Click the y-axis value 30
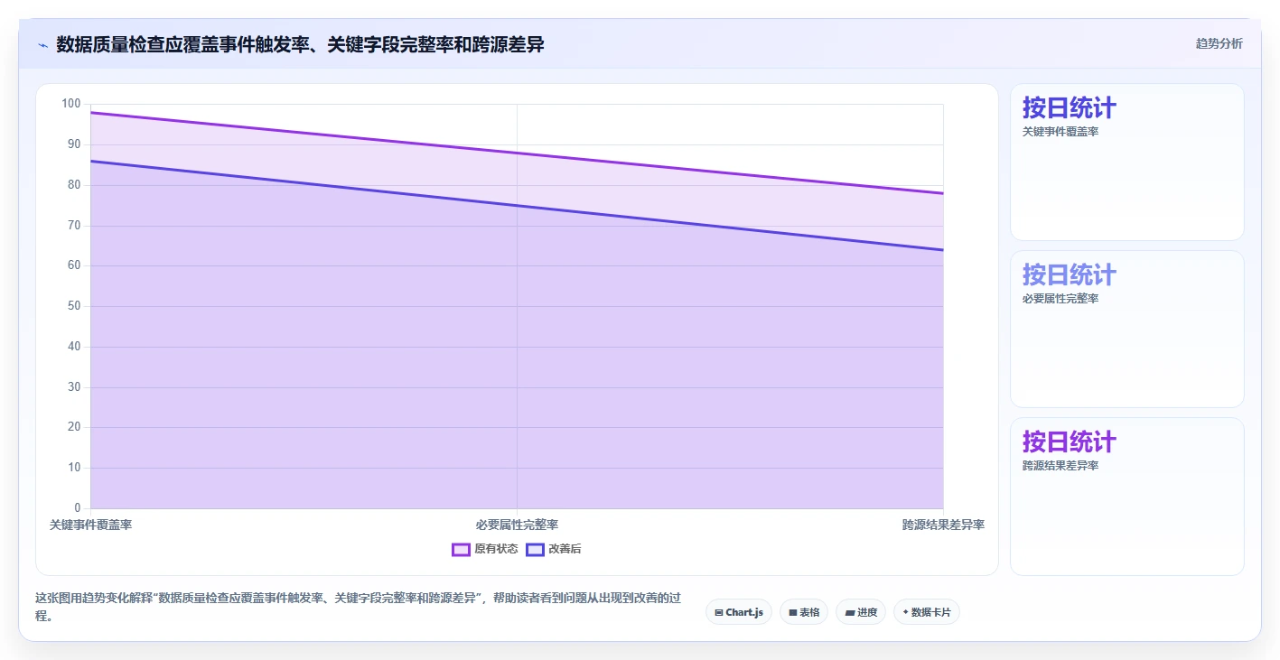This screenshot has height=660, width=1280. point(74,387)
